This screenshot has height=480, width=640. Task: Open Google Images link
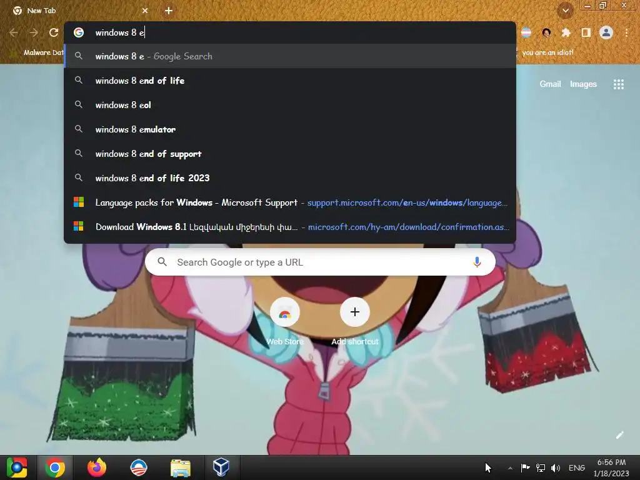(x=583, y=84)
